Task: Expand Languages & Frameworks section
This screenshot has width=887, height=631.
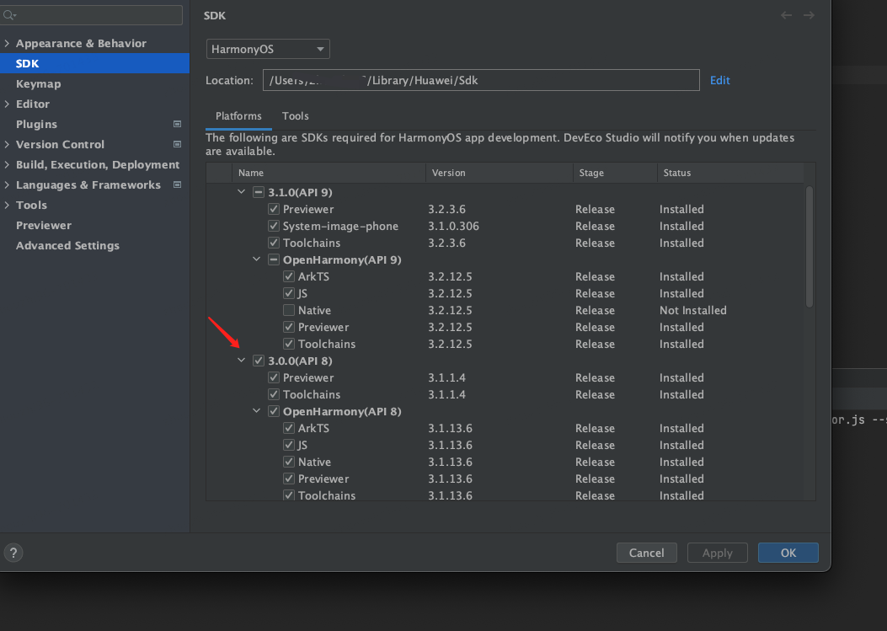Action: (7, 184)
